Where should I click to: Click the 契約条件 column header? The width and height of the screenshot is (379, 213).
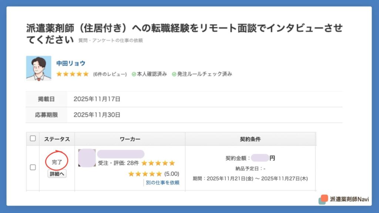250,139
